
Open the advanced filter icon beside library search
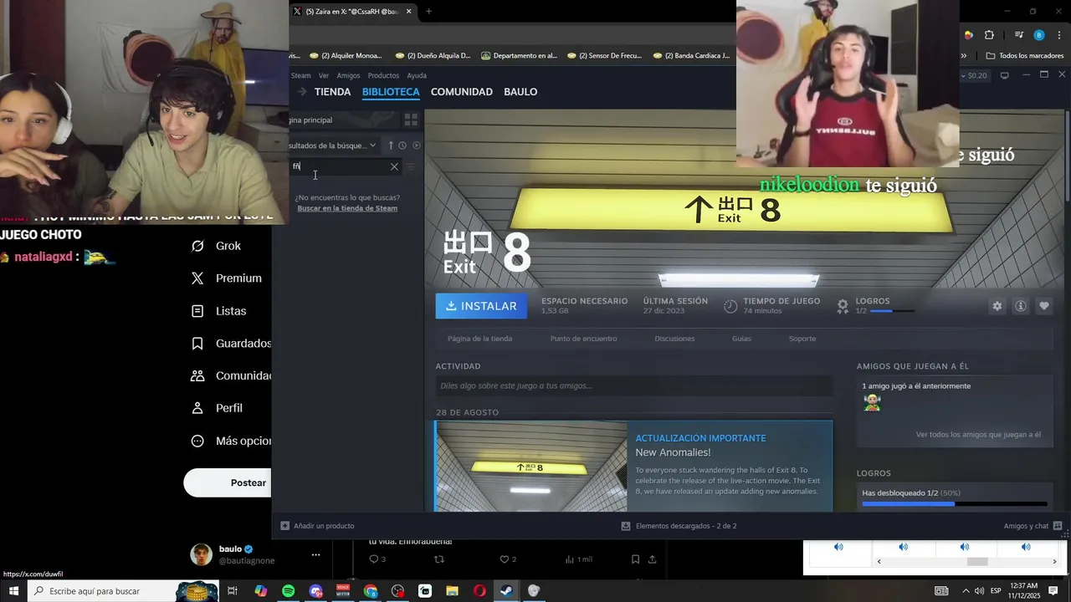tap(411, 166)
